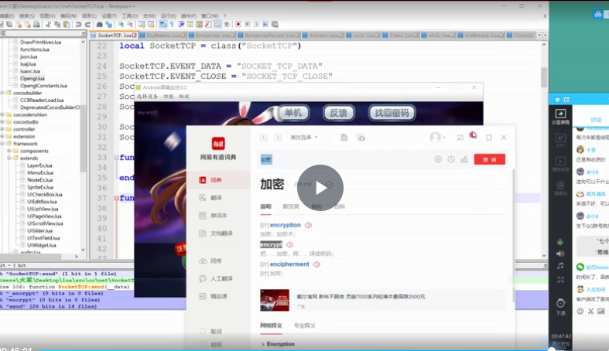Open 插件(P) menu in Notepad++
The width and height of the screenshot is (609, 351).
(x=189, y=16)
